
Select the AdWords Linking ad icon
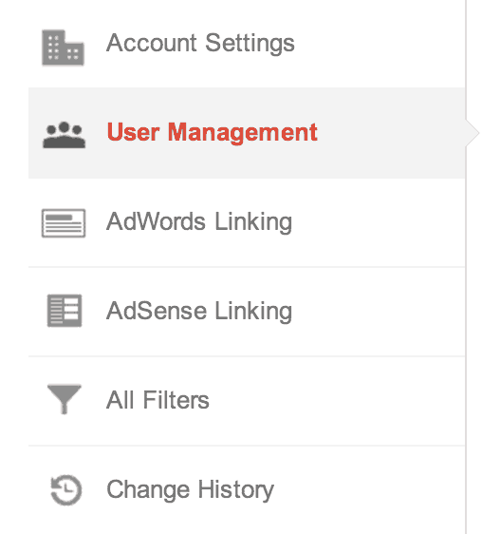click(64, 223)
